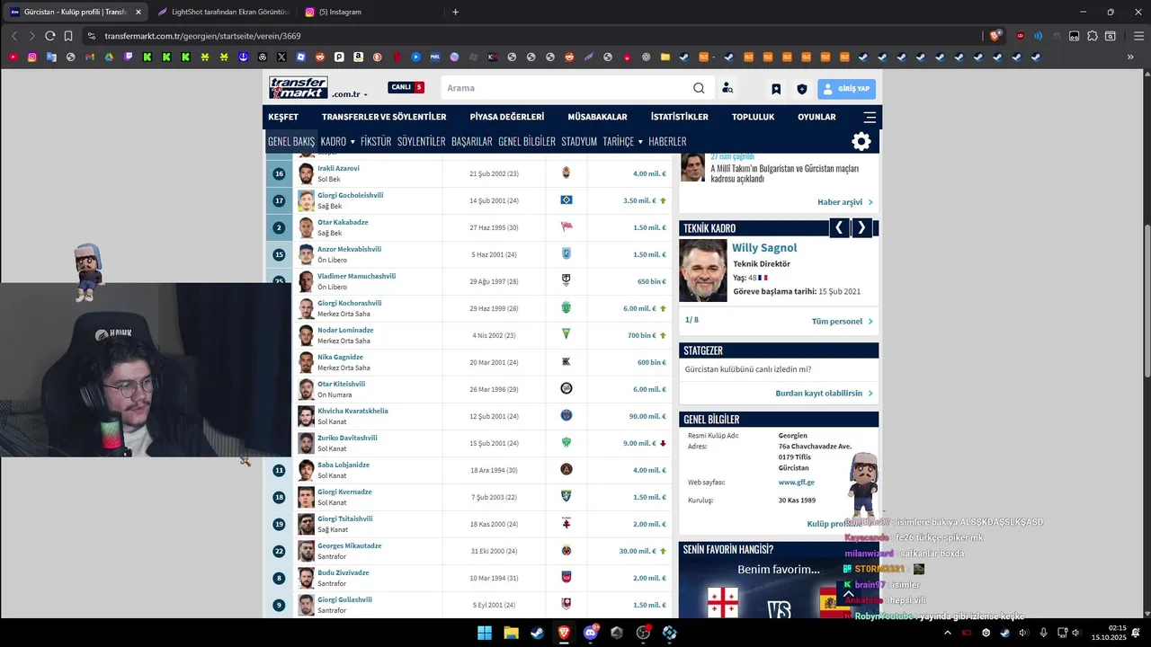Open Discord from the taskbar

click(x=591, y=633)
